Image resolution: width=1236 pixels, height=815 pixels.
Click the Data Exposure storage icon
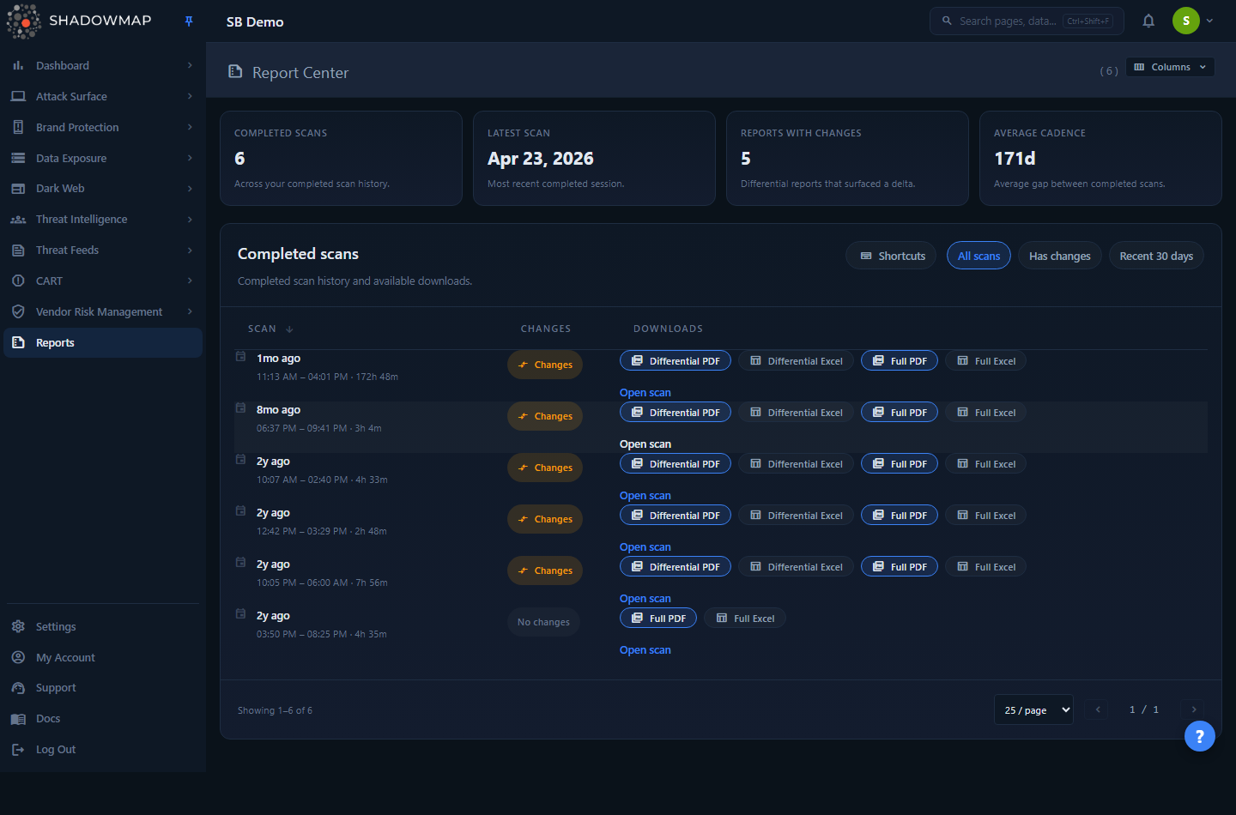tap(18, 158)
